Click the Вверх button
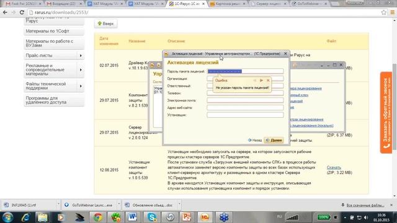Image resolution: width=397 pixels, height=223 pixels. 106,24
